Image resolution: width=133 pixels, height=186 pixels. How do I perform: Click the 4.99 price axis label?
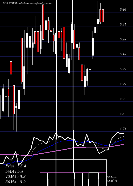(123, 84)
